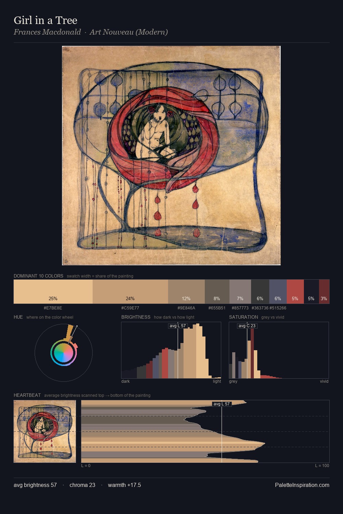Image resolution: width=343 pixels, height=514 pixels.
Task: Click the L = 0 axis label
Action: 86,466
